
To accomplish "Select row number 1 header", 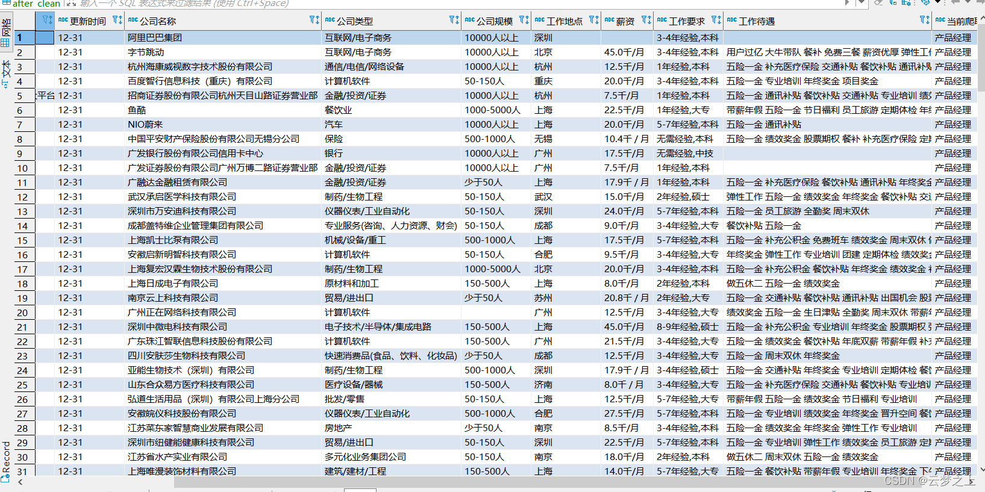I will click(x=24, y=37).
